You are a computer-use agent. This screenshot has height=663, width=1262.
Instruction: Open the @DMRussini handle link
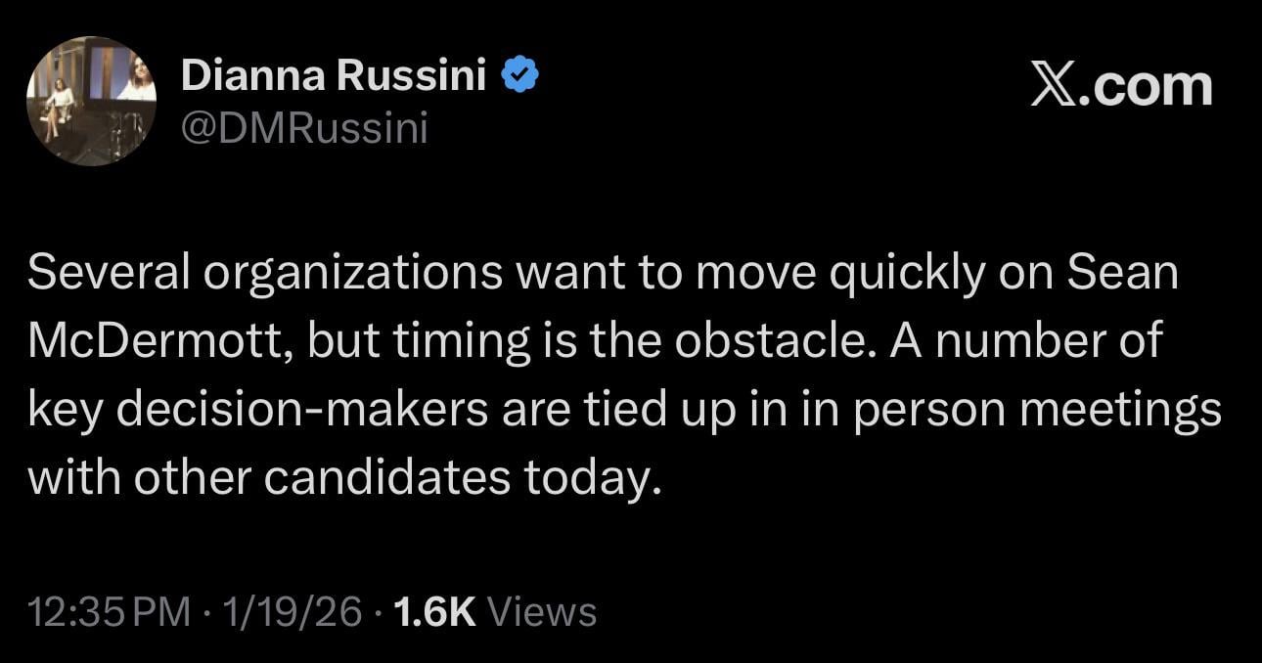(304, 127)
